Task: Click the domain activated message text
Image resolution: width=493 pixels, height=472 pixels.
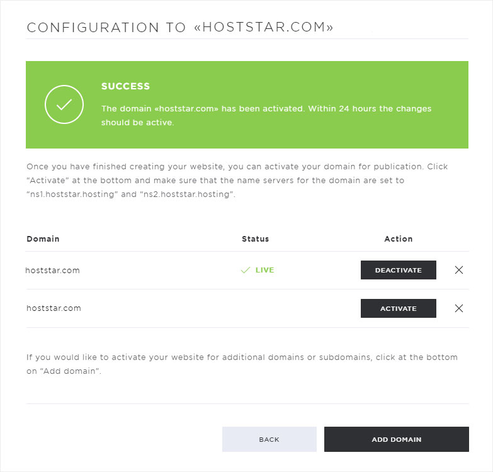Action: 266,115
